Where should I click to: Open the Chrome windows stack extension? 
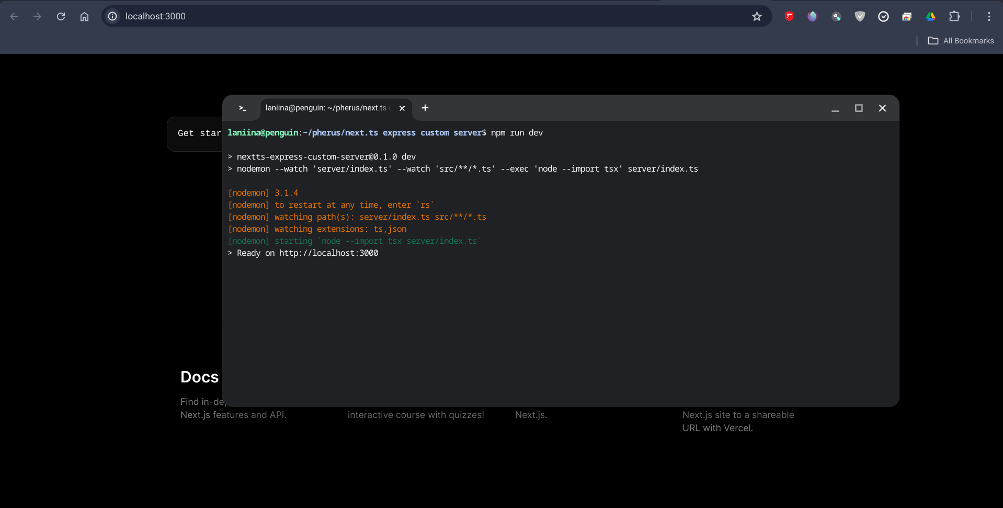(907, 16)
